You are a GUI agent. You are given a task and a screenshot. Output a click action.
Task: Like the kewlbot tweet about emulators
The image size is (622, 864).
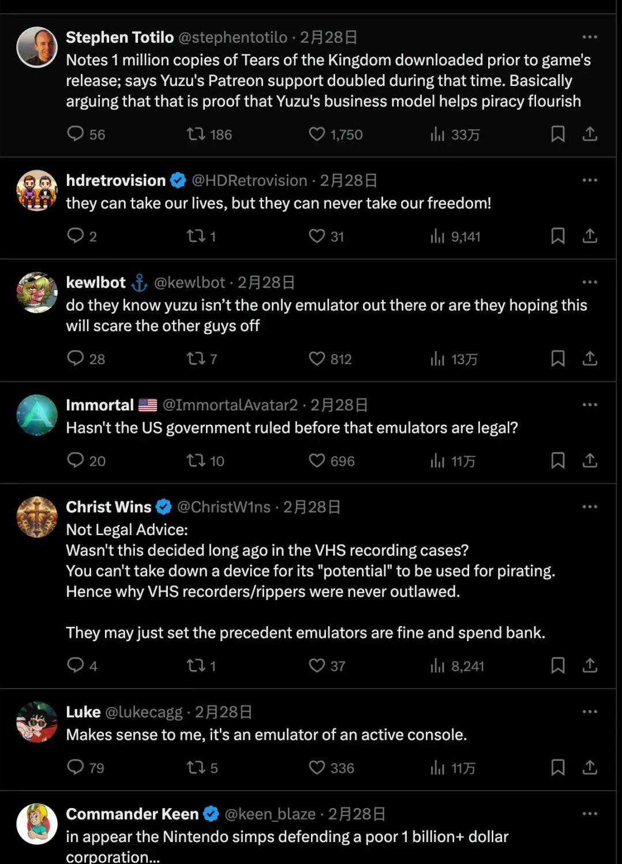(317, 358)
